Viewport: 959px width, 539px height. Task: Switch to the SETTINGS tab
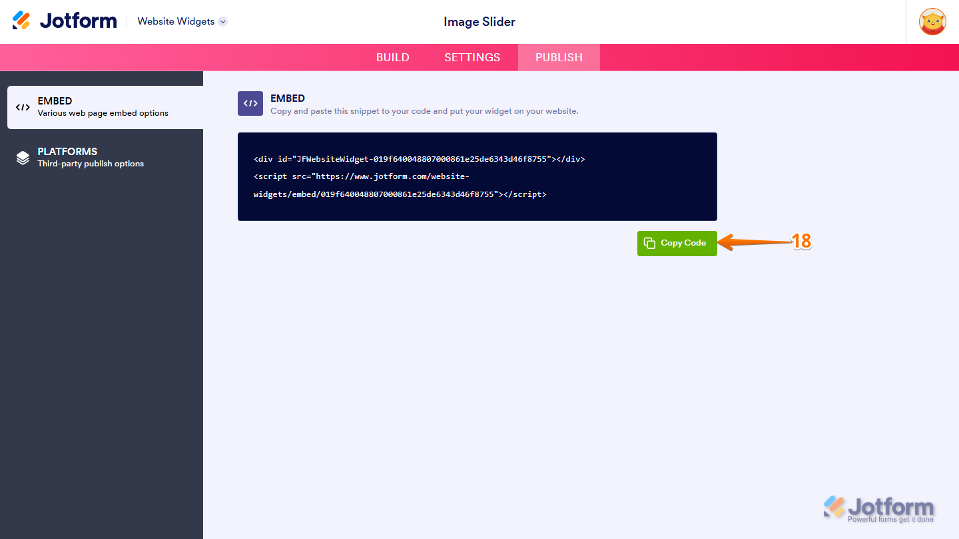click(472, 57)
